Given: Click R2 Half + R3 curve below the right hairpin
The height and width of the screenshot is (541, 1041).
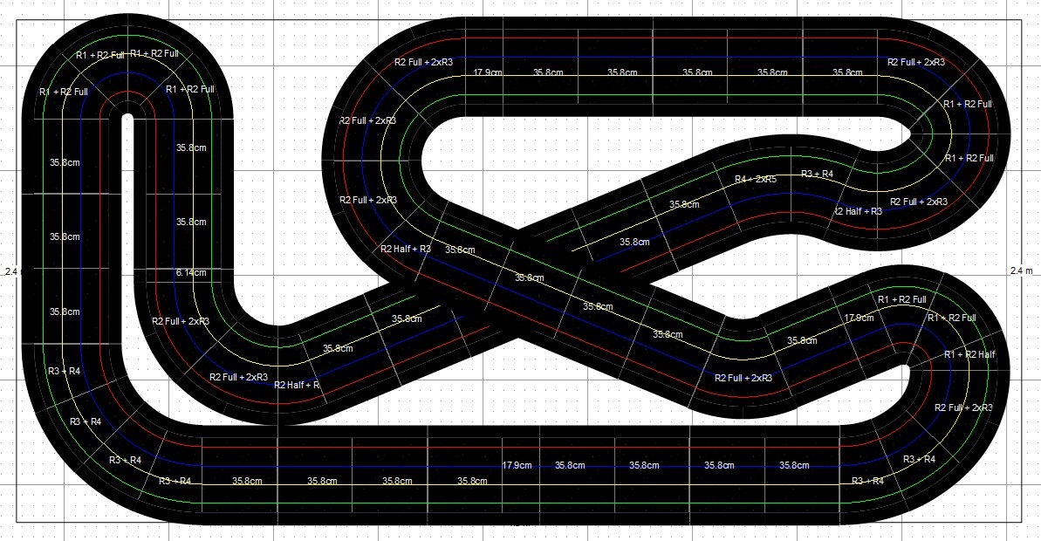Looking at the screenshot, I should (x=859, y=211).
